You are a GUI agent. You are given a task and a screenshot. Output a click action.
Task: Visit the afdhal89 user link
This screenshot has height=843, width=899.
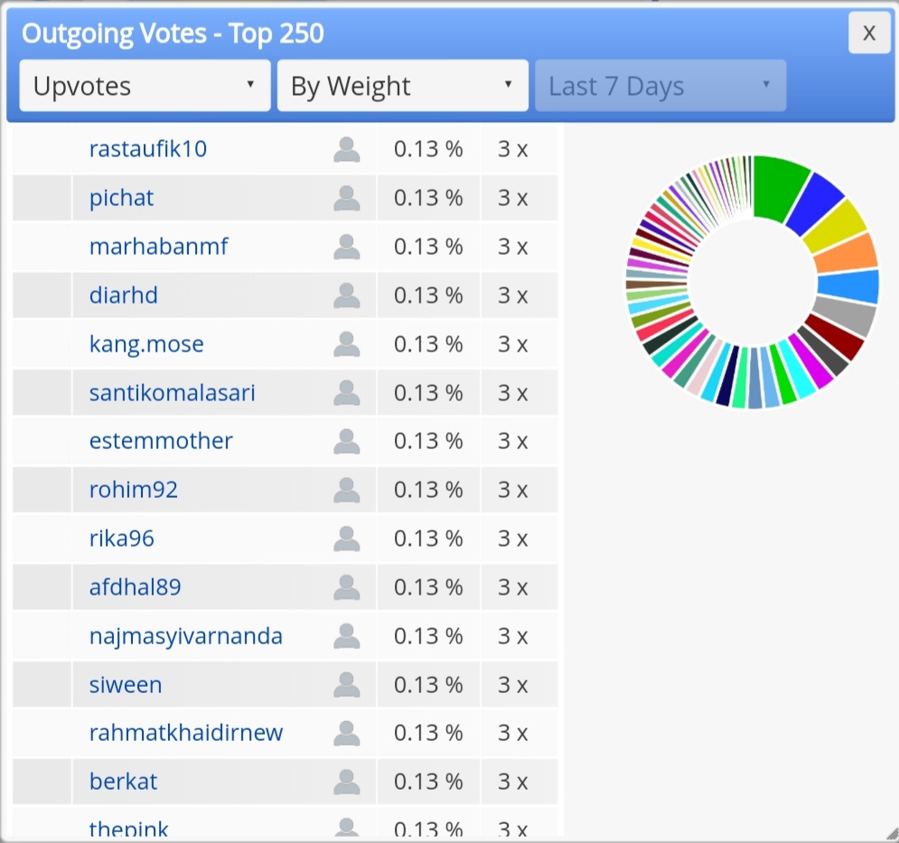(x=136, y=587)
